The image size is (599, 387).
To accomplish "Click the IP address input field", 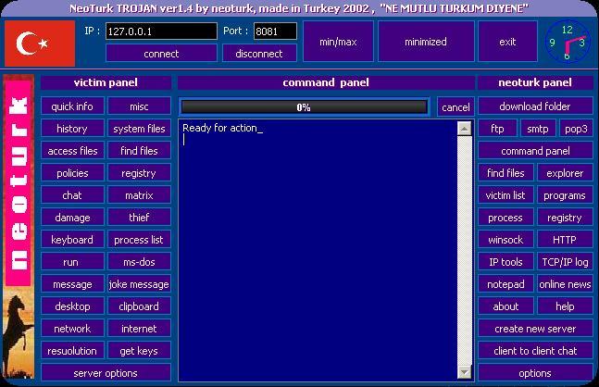I will 160,31.
